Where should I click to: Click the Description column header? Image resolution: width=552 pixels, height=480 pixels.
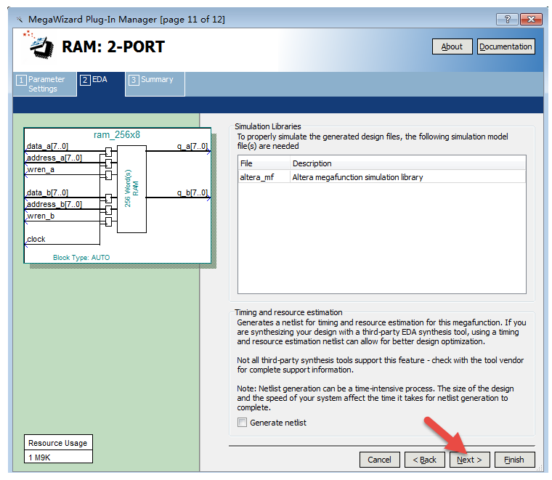408,163
